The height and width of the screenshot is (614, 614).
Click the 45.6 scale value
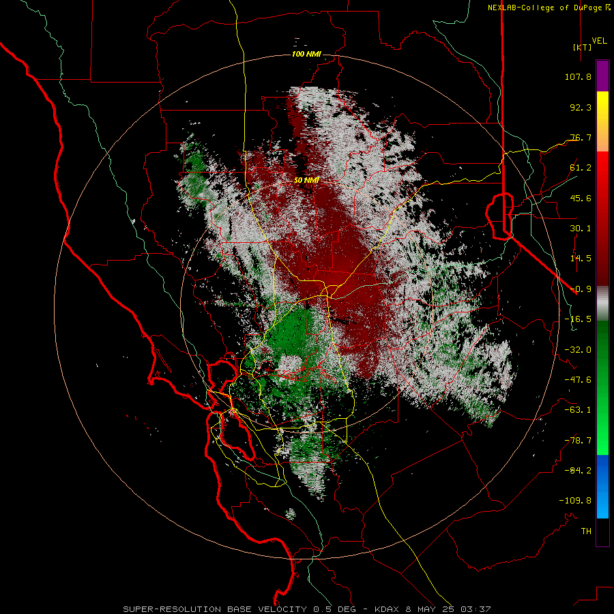[581, 198]
